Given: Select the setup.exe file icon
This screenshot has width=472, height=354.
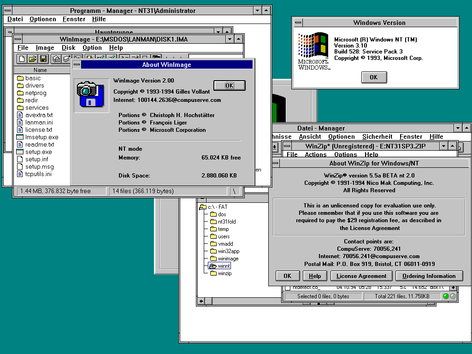Looking at the screenshot, I should pyautogui.click(x=20, y=152).
